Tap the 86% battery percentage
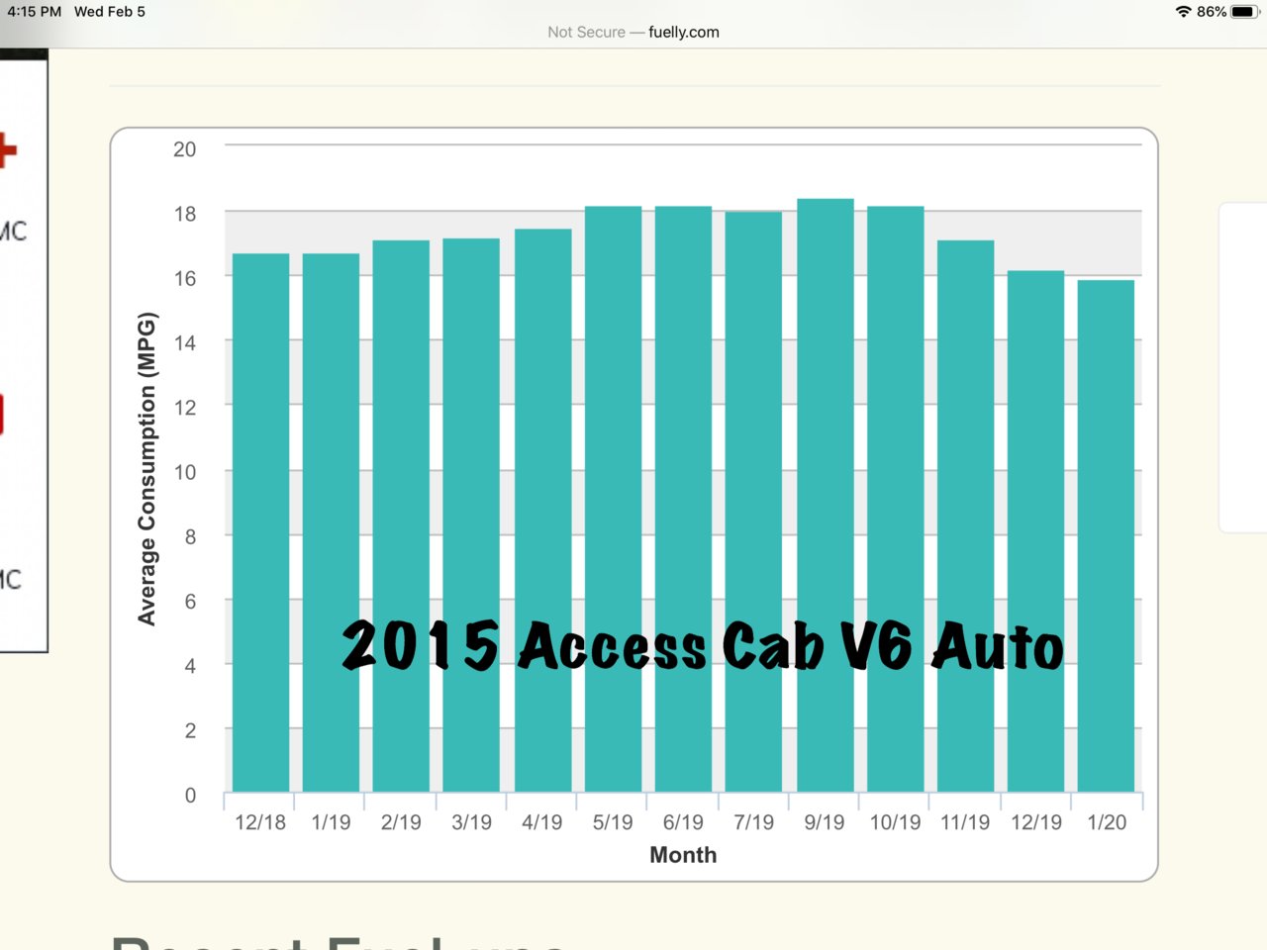The height and width of the screenshot is (950, 1267). tap(1212, 12)
